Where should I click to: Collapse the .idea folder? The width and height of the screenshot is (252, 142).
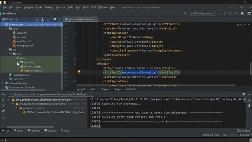(x=6, y=28)
